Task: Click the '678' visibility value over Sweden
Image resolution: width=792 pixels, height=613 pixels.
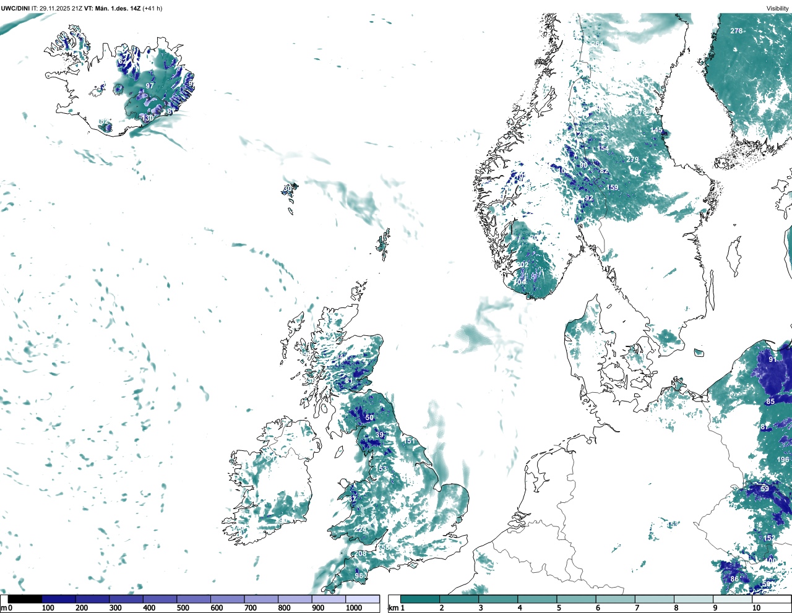Action: tap(640, 112)
